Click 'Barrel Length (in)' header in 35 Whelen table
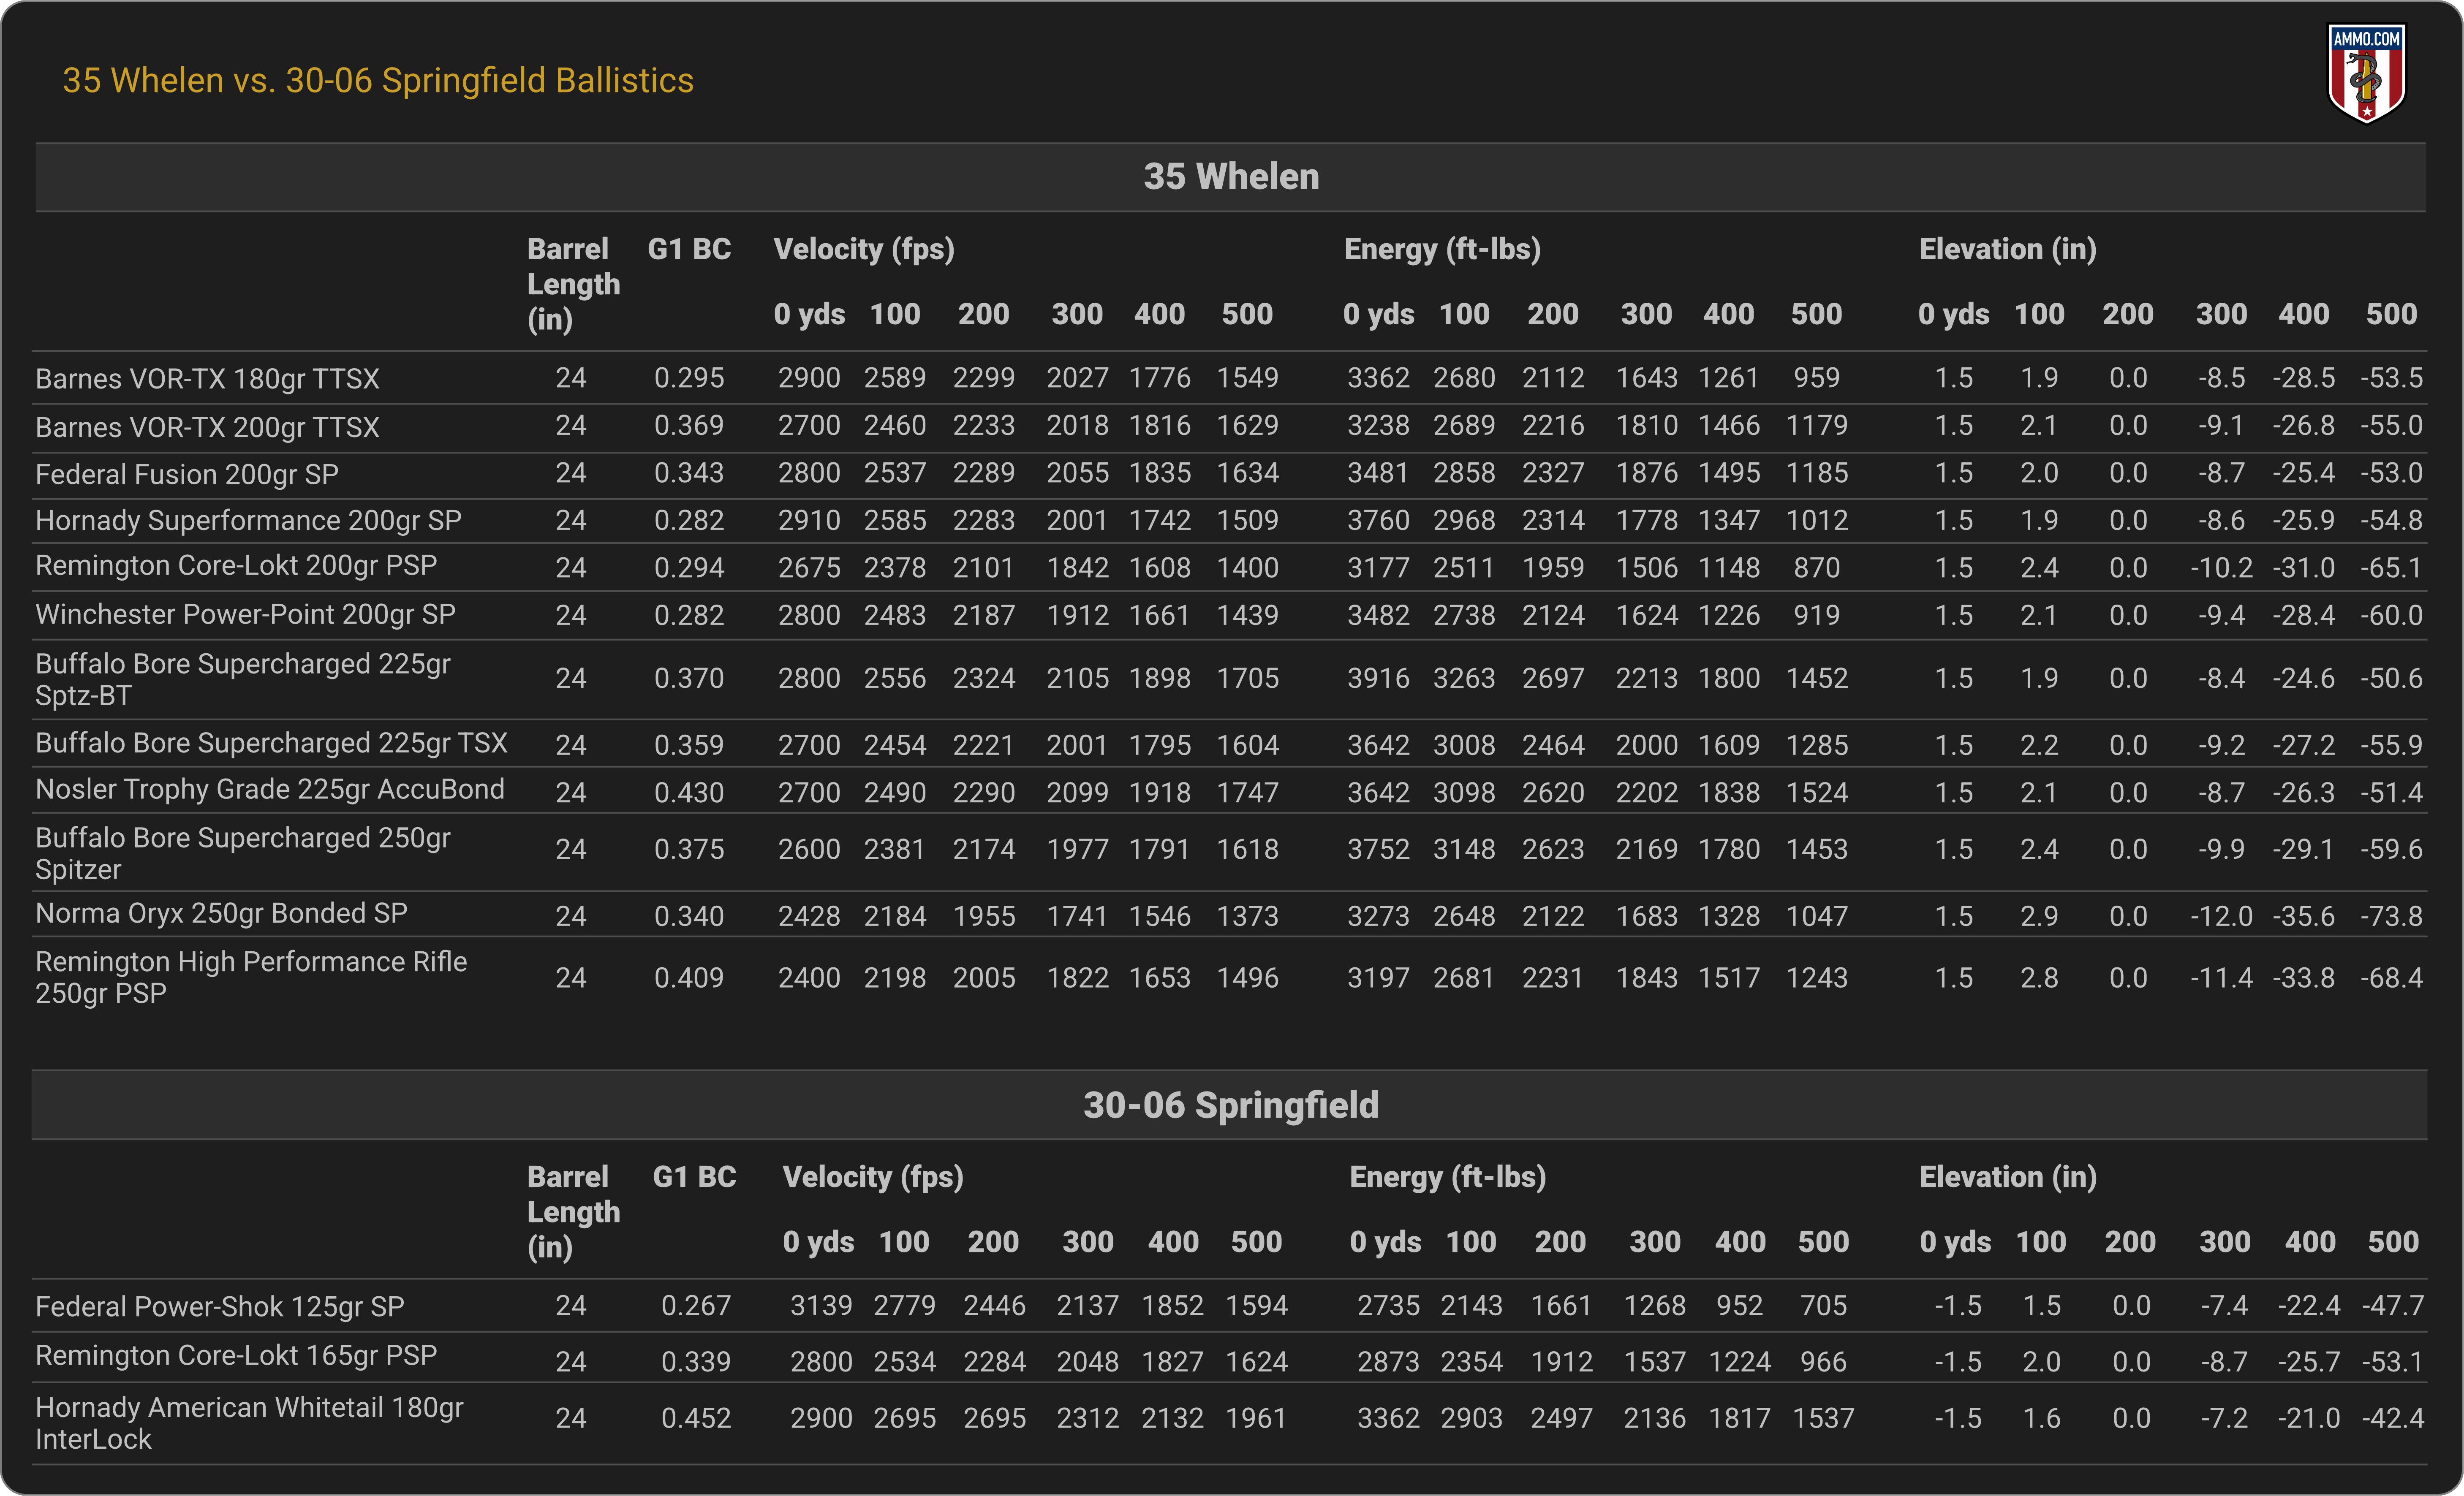 [x=573, y=284]
